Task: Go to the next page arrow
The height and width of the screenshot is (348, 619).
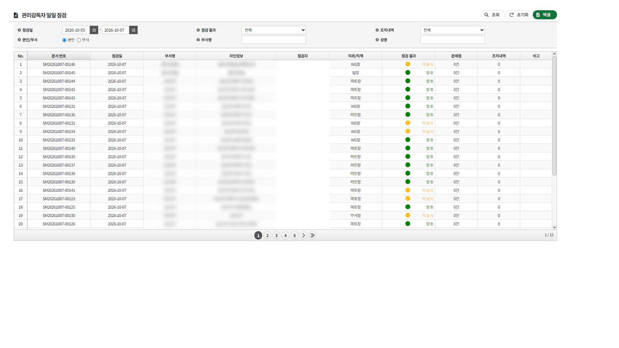Action: click(303, 235)
